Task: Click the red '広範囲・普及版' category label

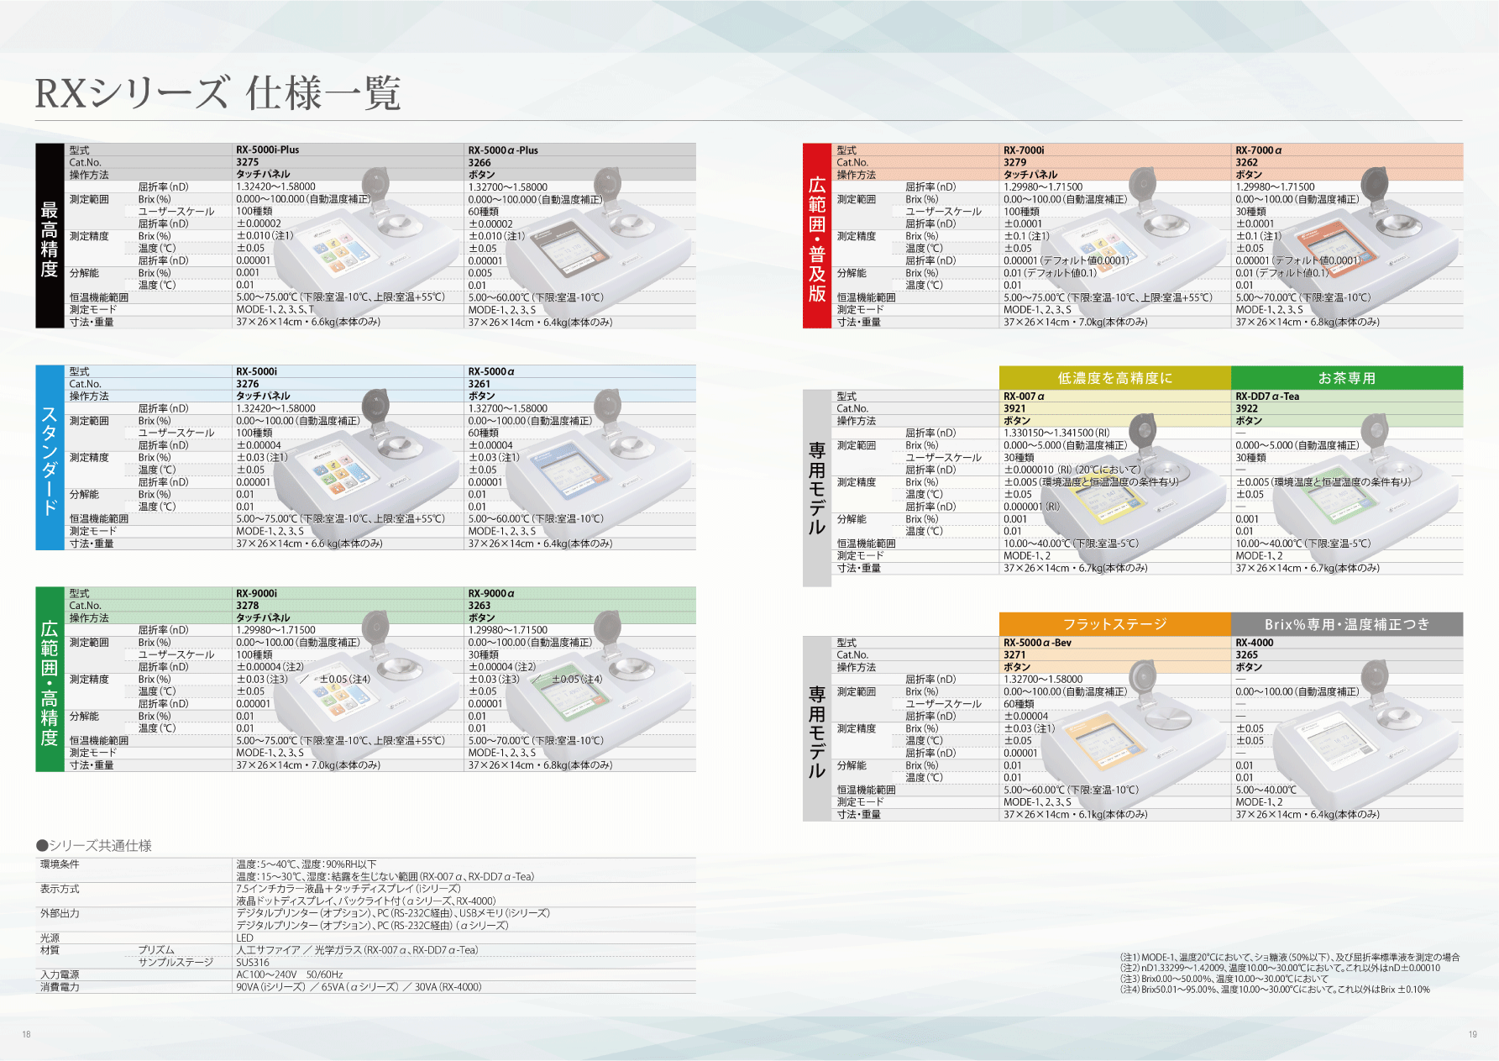Action: pos(817,236)
